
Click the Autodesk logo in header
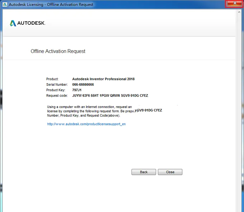click(28, 23)
